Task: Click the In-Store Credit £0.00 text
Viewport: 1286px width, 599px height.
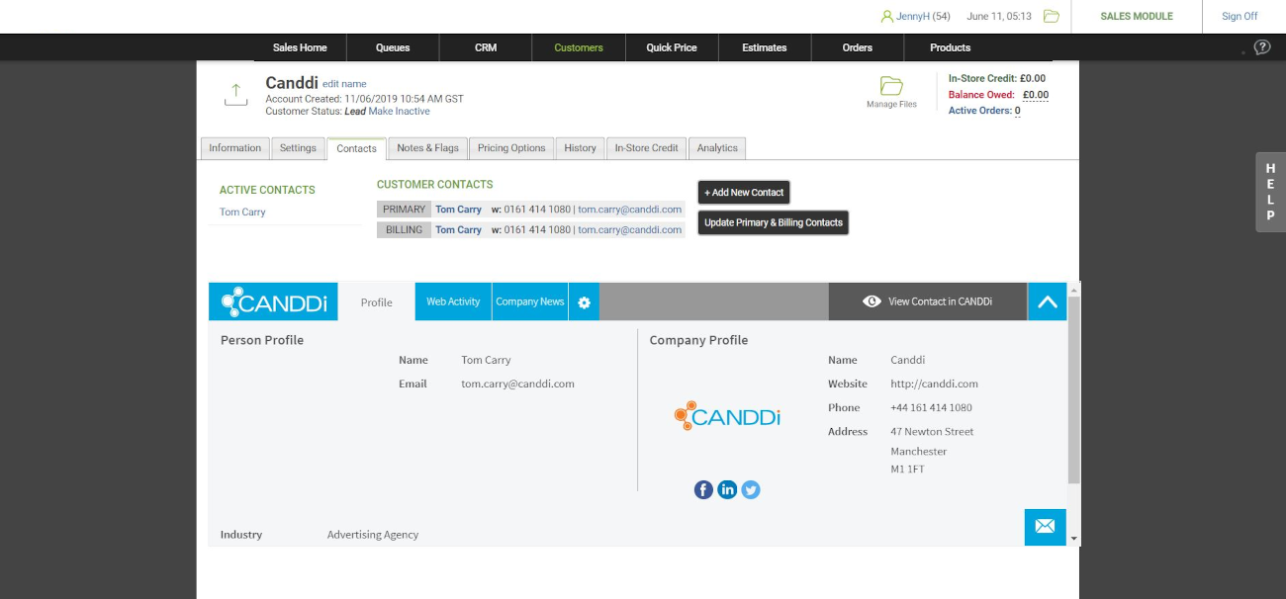Action: coord(997,78)
